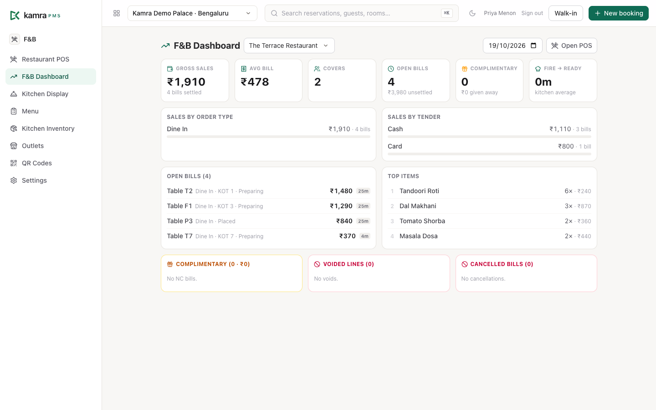This screenshot has height=410, width=656.
Task: Click the Voided Lines ban icon
Action: point(317,264)
